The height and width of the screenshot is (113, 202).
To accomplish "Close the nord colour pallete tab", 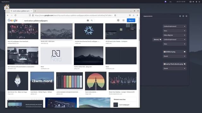I will (x=31, y=11).
